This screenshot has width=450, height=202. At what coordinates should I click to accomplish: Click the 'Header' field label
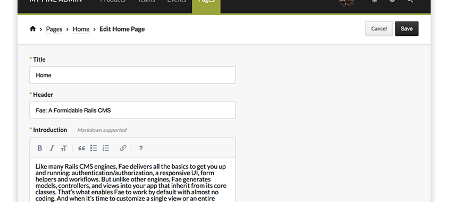pyautogui.click(x=43, y=95)
